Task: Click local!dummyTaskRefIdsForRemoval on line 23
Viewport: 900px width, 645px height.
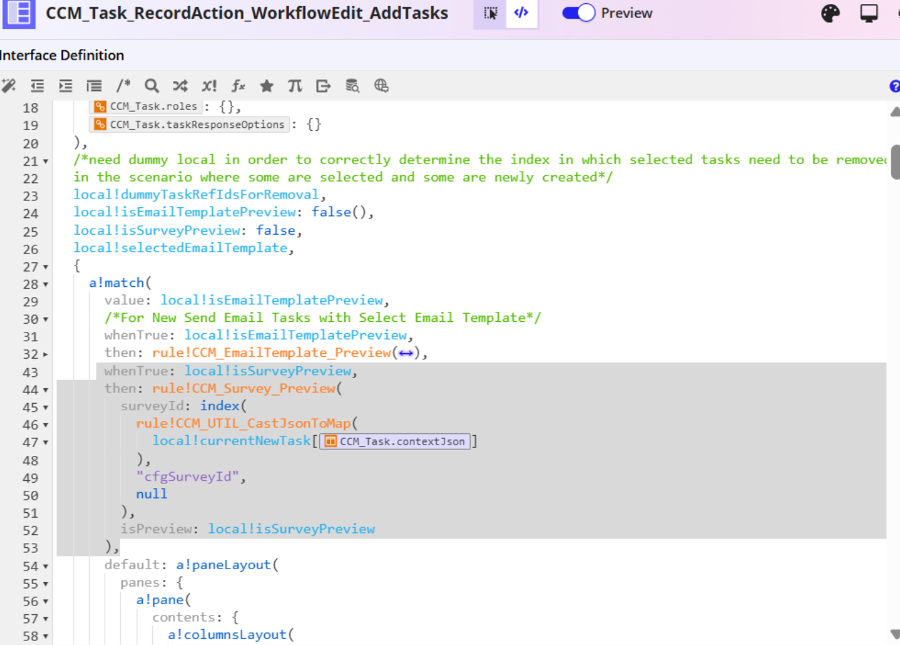Action: [x=196, y=194]
